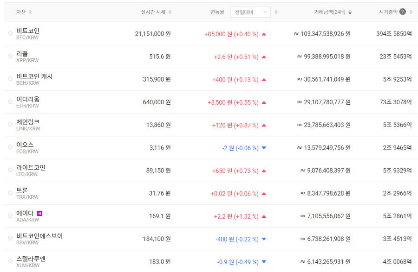This screenshot has width=418, height=272.
Task: Mark 라이트코인 as favorite
Action: [10, 170]
